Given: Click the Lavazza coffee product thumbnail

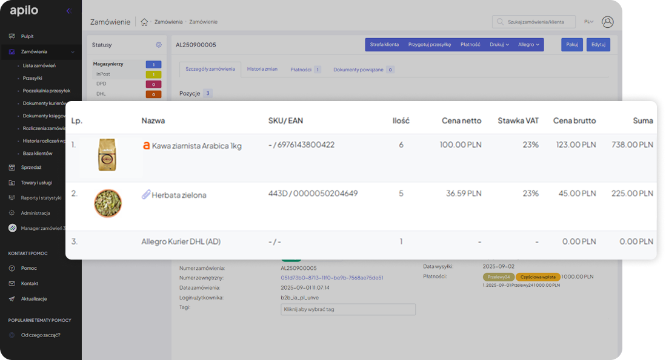Looking at the screenshot, I should tap(107, 155).
